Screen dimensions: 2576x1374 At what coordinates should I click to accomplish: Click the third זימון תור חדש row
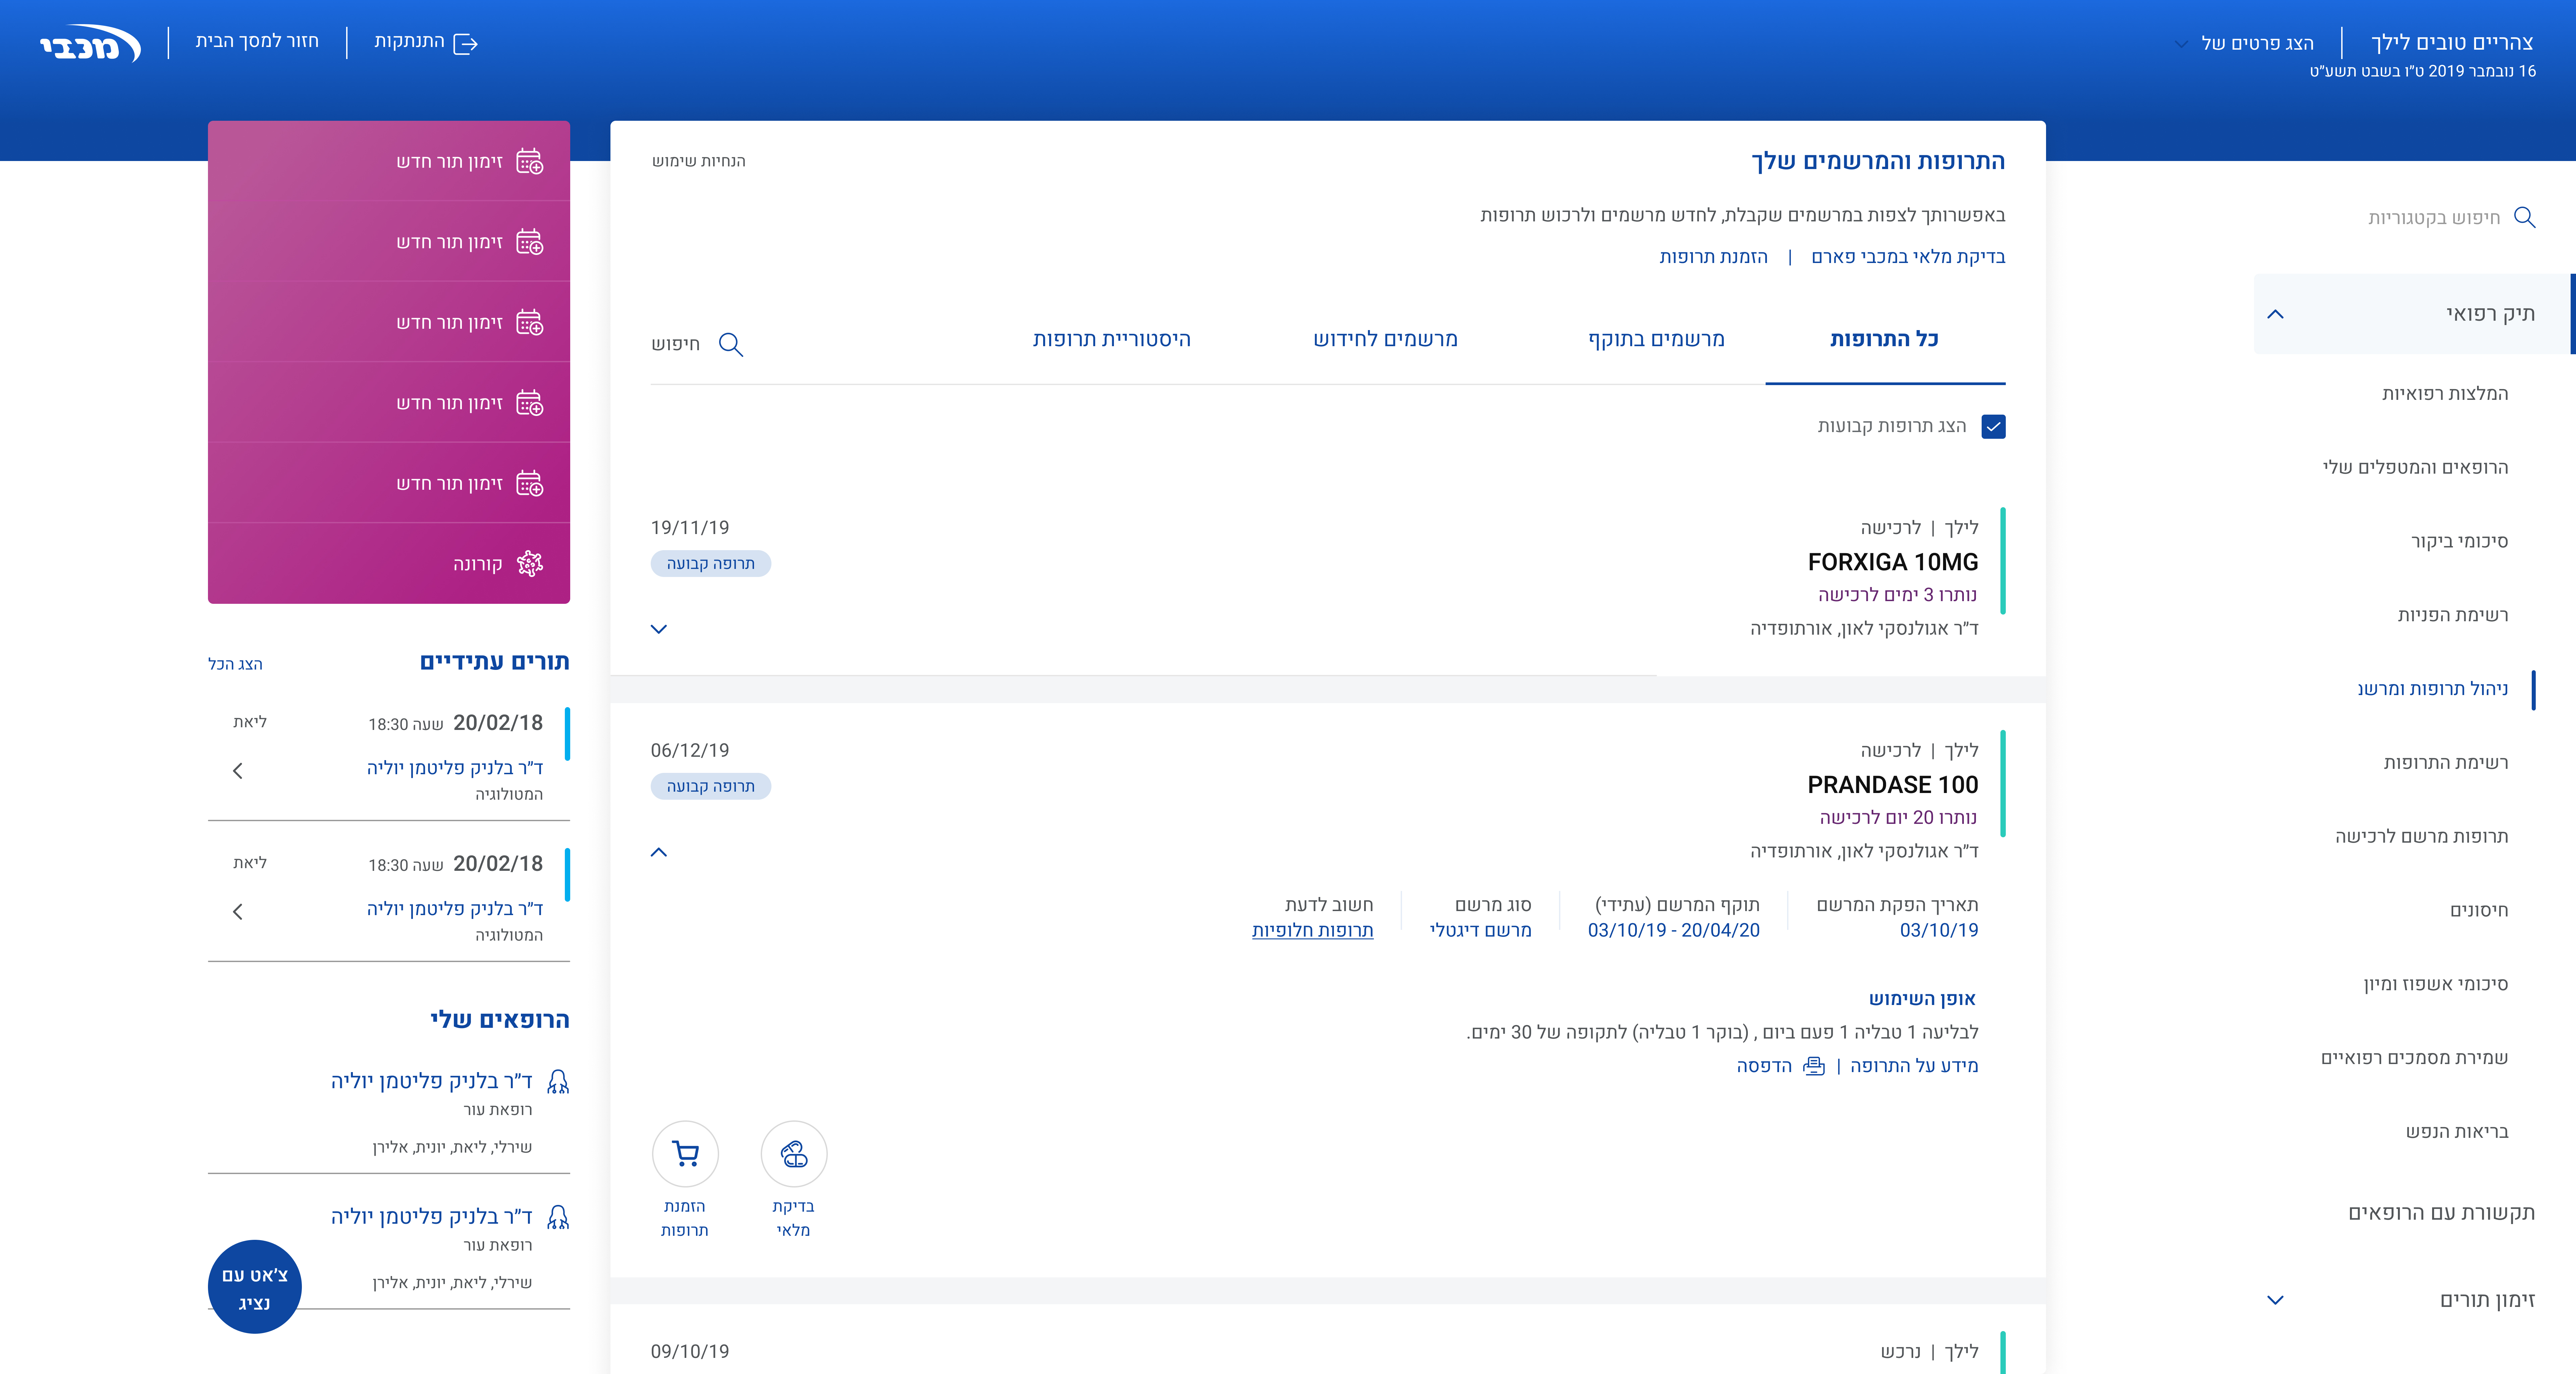click(389, 322)
